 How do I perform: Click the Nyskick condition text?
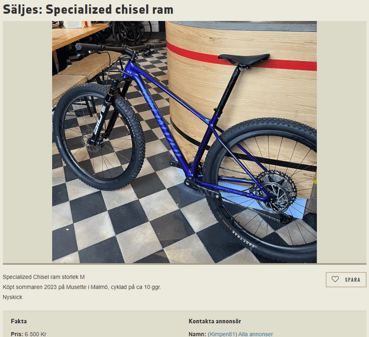(13, 297)
